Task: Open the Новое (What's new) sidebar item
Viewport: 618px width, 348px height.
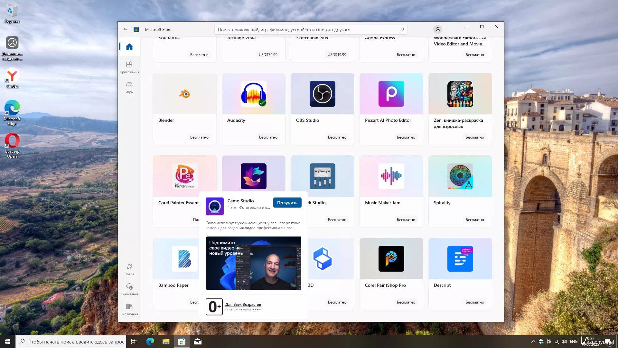Action: click(129, 269)
